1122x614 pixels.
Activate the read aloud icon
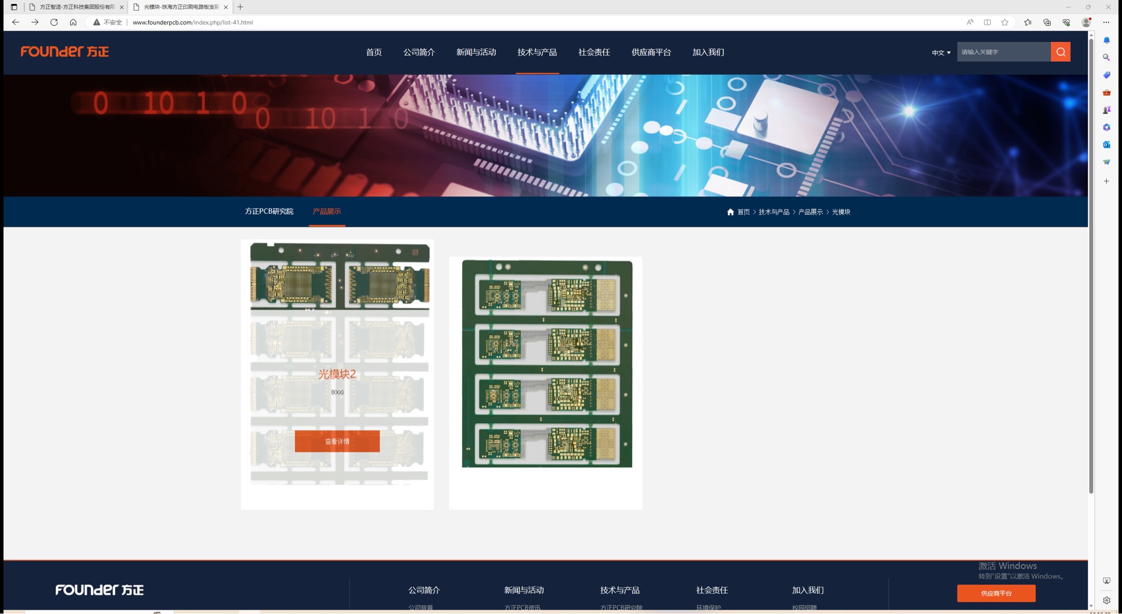click(969, 22)
